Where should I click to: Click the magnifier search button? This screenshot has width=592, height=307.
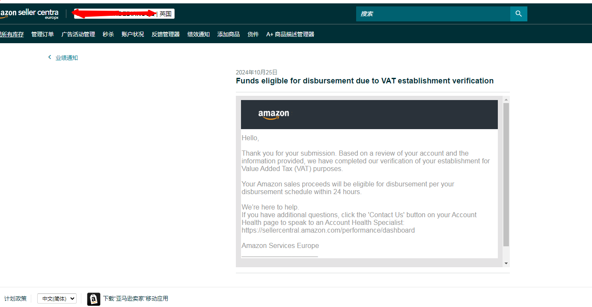[518, 14]
